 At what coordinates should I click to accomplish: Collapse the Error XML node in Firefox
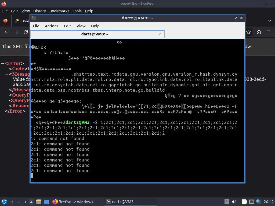pos(2,63)
